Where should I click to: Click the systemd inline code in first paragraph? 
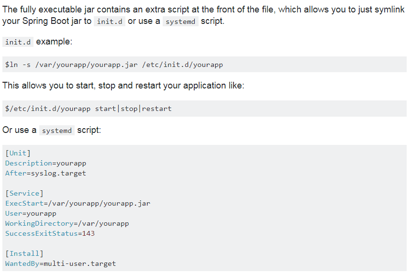(180, 22)
